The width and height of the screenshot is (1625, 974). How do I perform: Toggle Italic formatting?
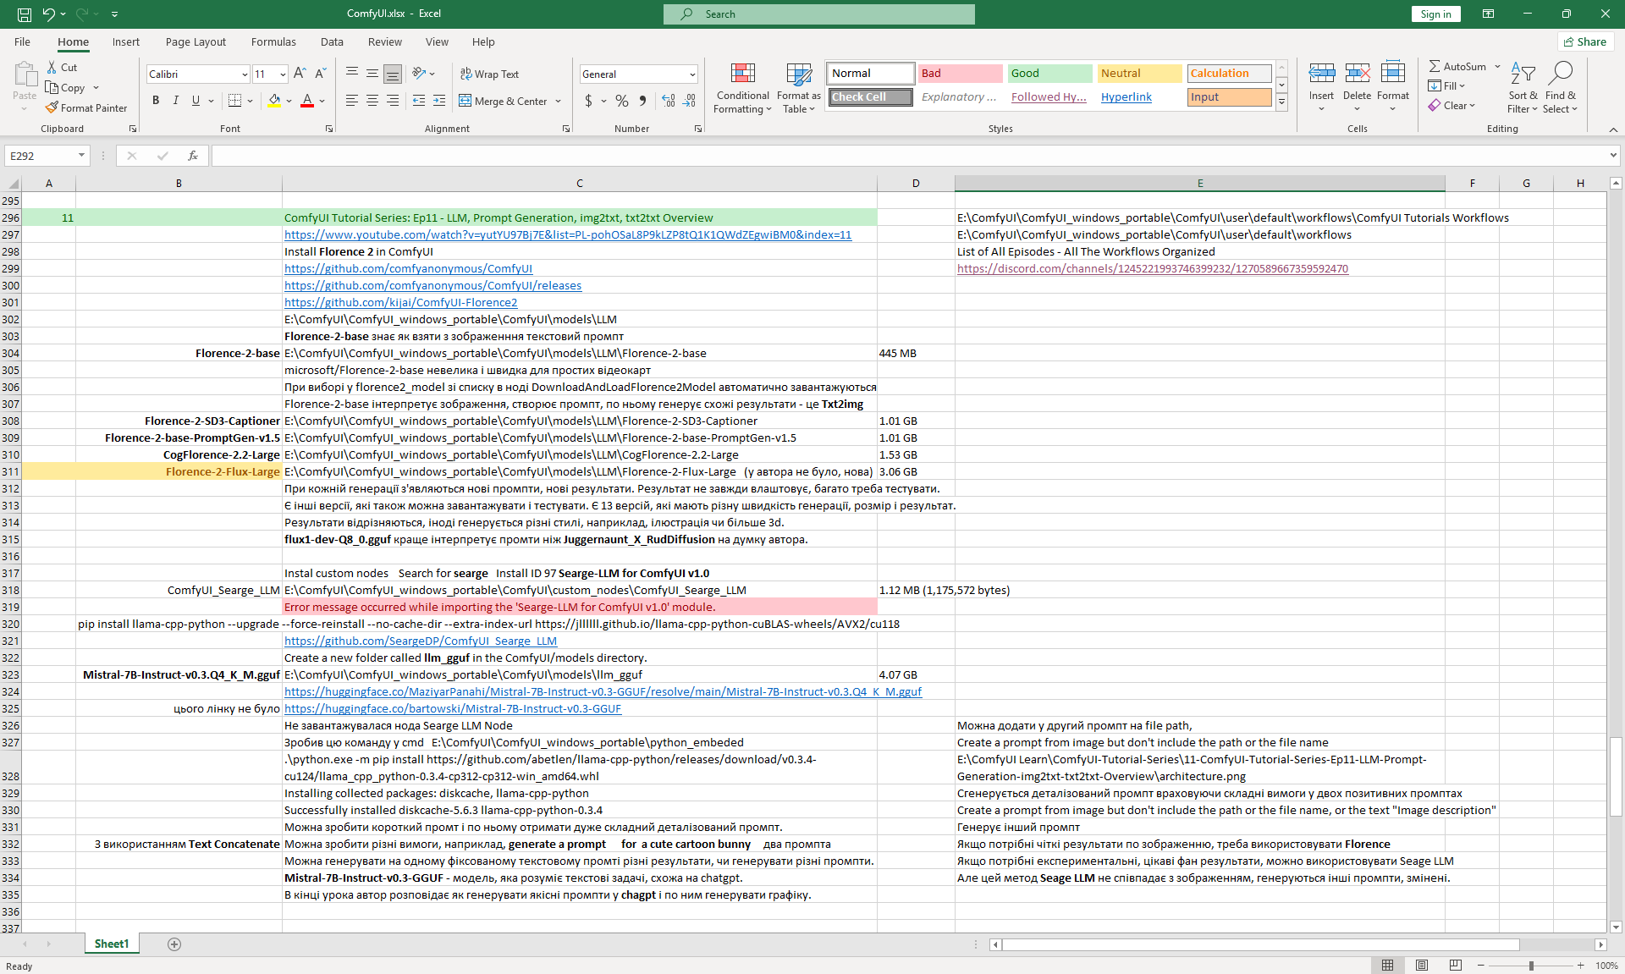click(176, 101)
